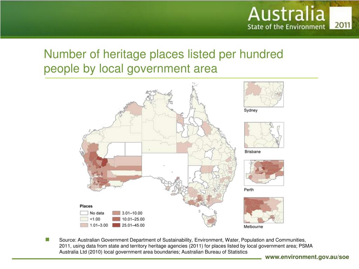The image size is (359, 269).
Task: Select the Sydney inset map
Action: click(x=264, y=94)
